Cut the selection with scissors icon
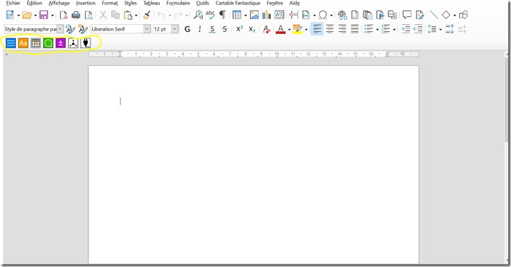 pyautogui.click(x=103, y=15)
